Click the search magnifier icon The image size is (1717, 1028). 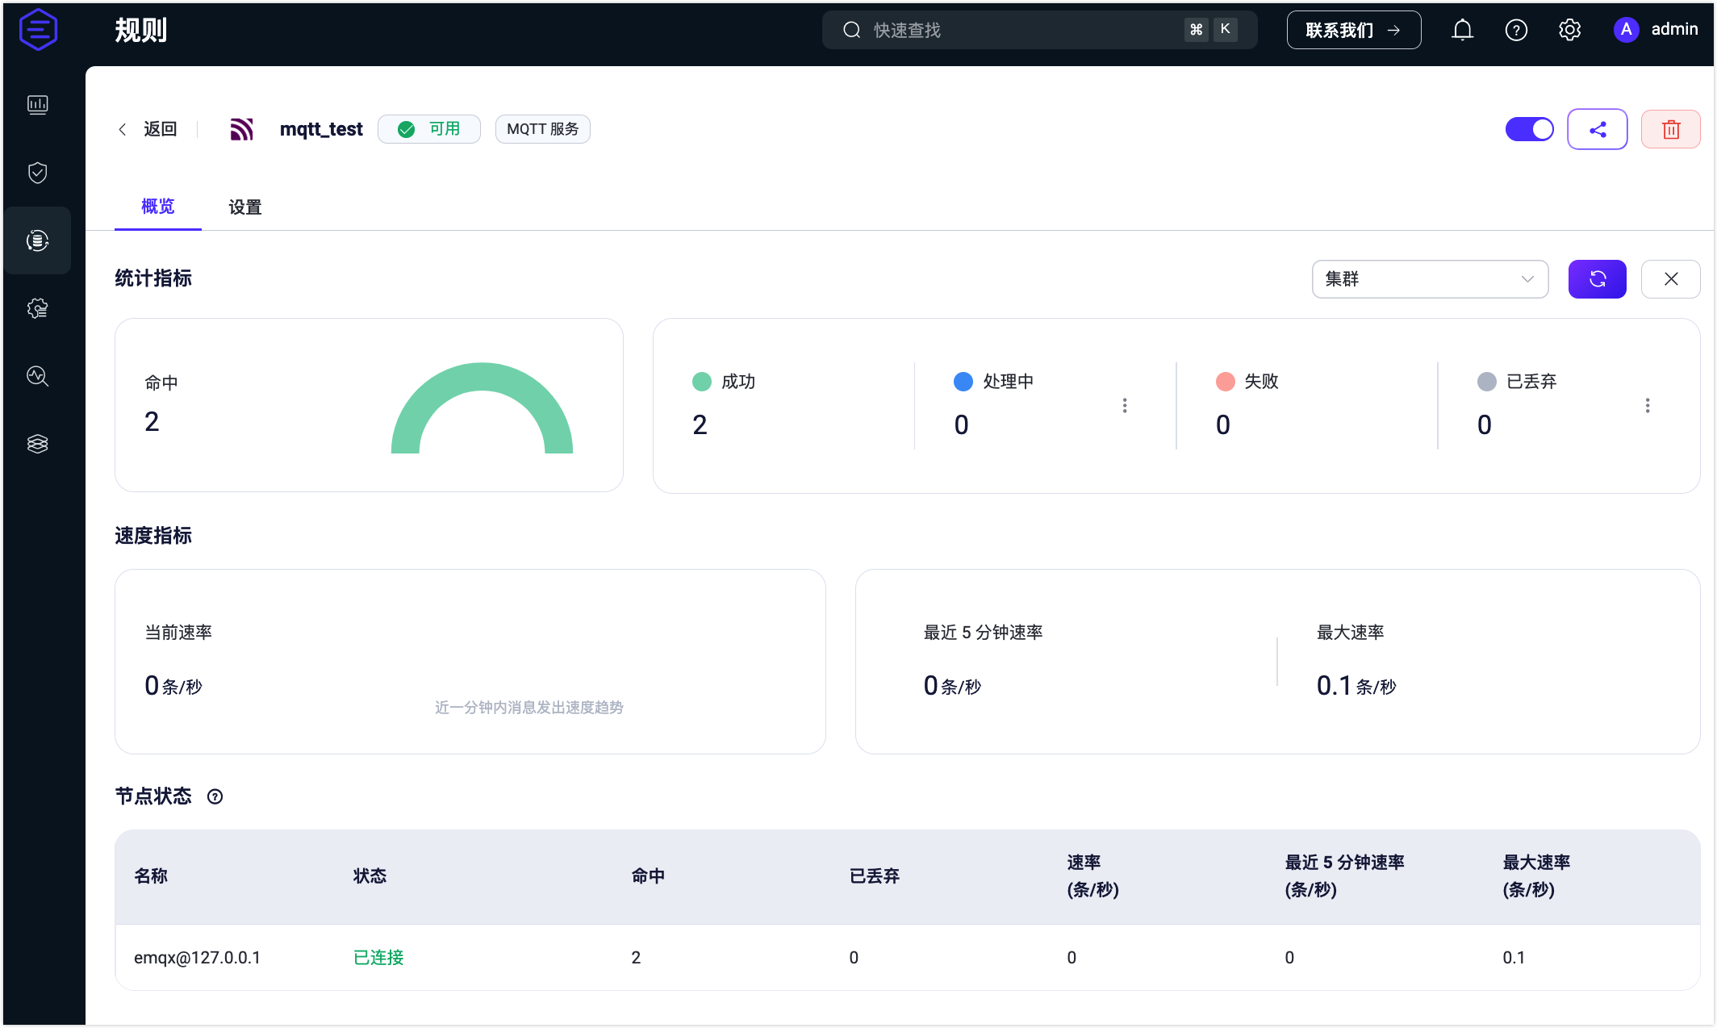[x=852, y=30]
